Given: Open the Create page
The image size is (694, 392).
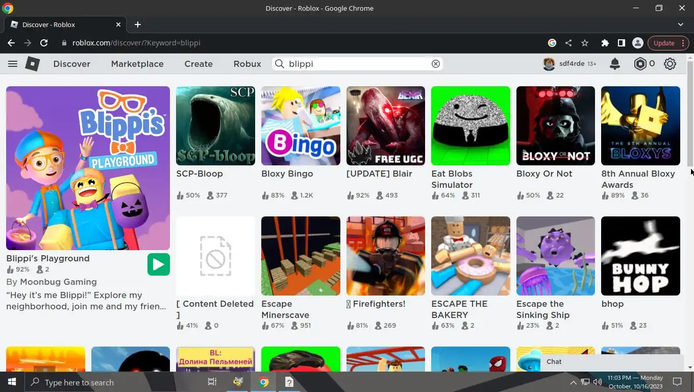Looking at the screenshot, I should coord(199,64).
